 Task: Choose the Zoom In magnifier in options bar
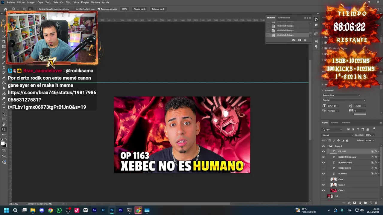tap(25, 9)
